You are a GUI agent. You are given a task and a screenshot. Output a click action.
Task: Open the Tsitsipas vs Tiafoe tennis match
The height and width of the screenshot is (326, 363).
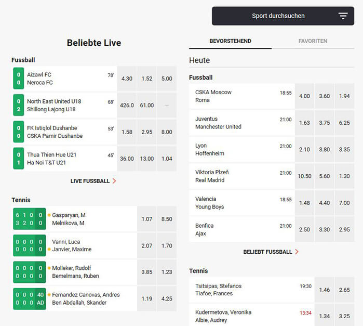click(x=252, y=290)
